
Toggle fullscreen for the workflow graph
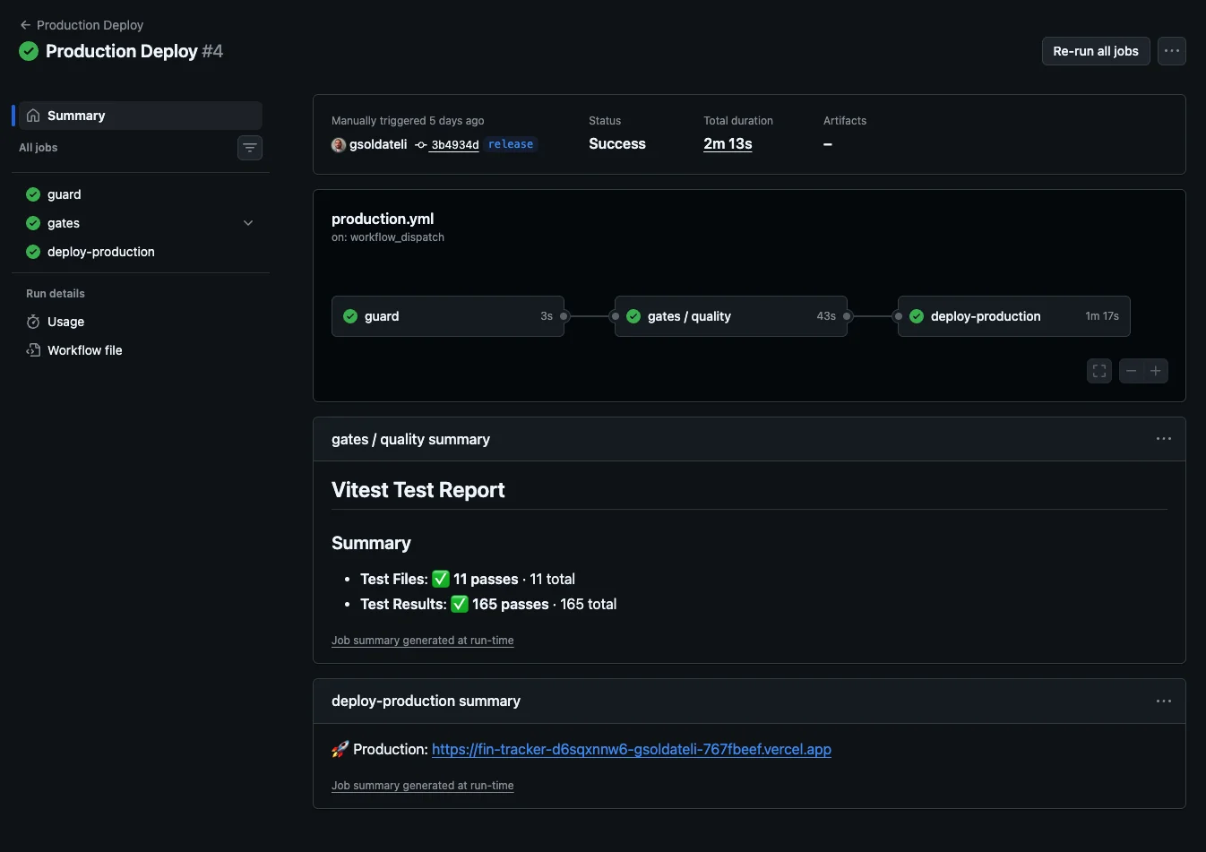[x=1099, y=371]
